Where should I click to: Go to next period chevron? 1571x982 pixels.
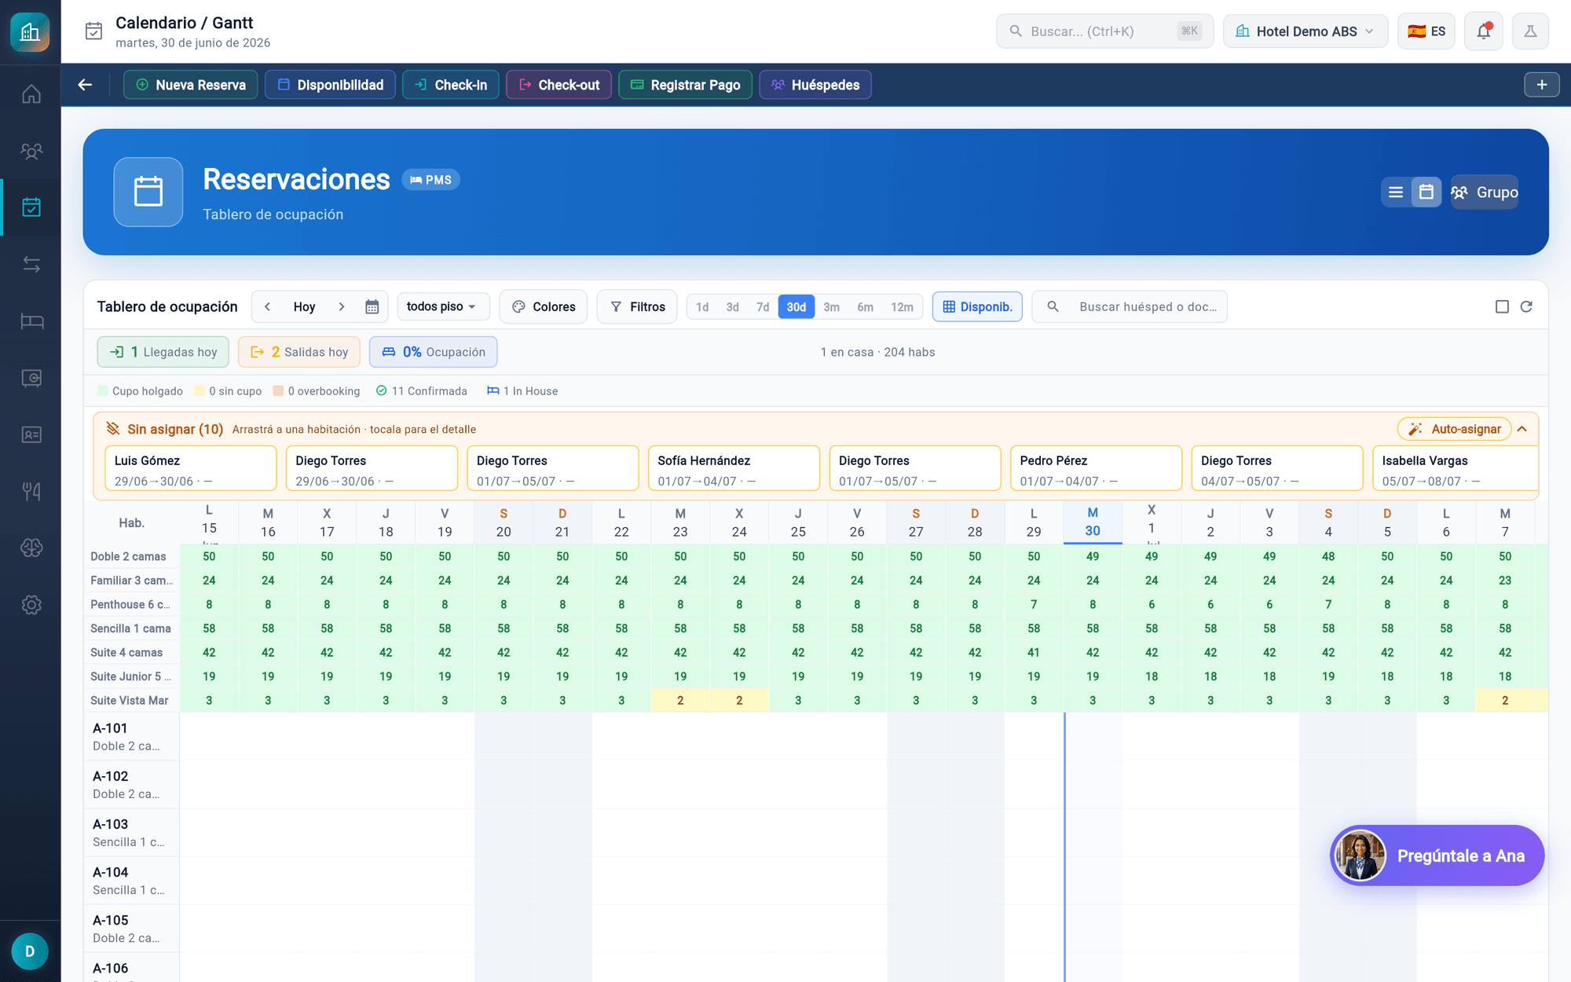(342, 307)
